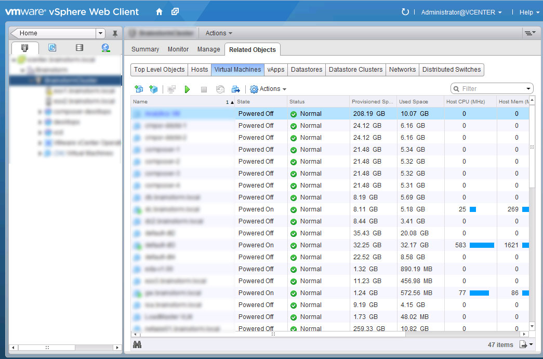Show Distributed Switches list
Image resolution: width=543 pixels, height=359 pixels.
(x=451, y=70)
